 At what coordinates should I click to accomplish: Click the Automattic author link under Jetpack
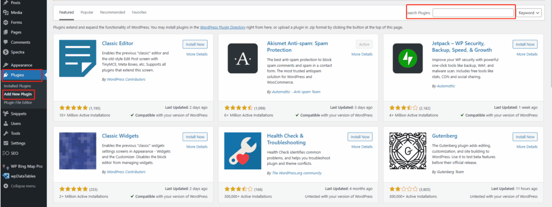tap(446, 86)
